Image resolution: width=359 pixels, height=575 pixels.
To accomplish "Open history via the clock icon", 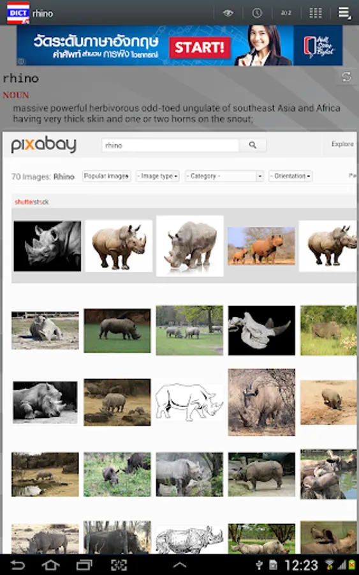I will click(257, 13).
